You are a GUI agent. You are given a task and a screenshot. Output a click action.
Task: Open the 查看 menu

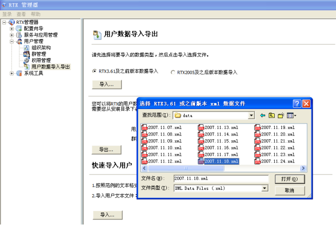tap(21, 14)
